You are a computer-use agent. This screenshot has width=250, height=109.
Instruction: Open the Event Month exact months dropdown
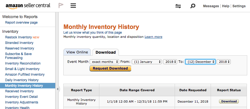coord(104,62)
